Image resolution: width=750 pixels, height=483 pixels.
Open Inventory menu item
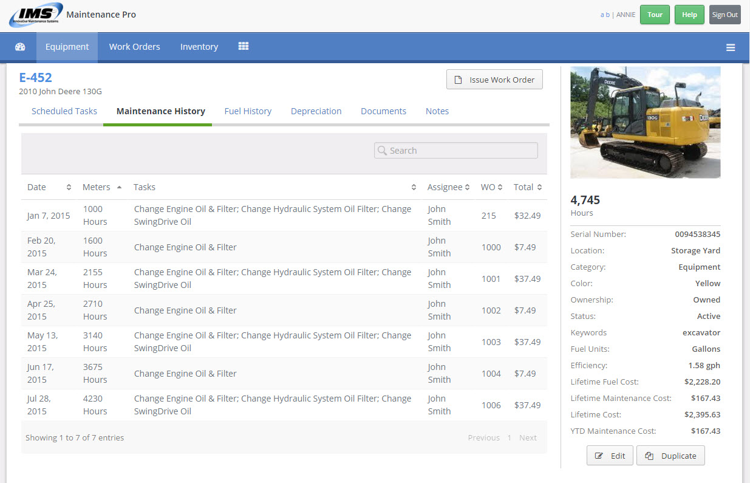point(199,47)
